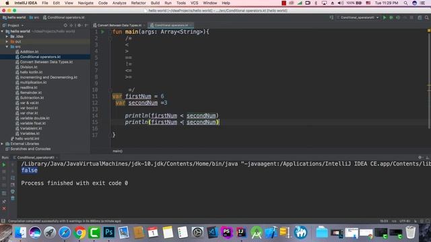The image size is (431, 242).
Task: Collapse the main function fold marker
Action: pyautogui.click(x=110, y=32)
